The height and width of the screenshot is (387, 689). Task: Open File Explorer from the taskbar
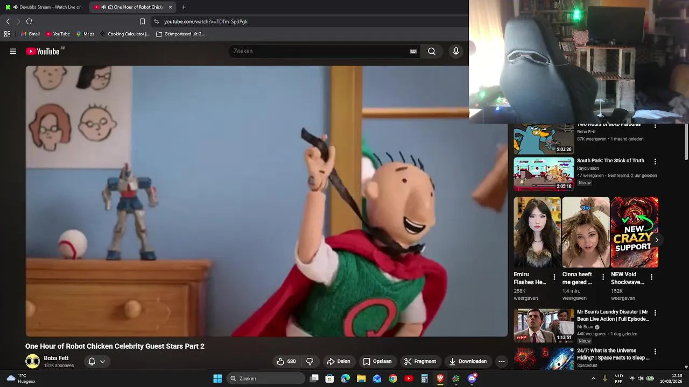click(361, 378)
